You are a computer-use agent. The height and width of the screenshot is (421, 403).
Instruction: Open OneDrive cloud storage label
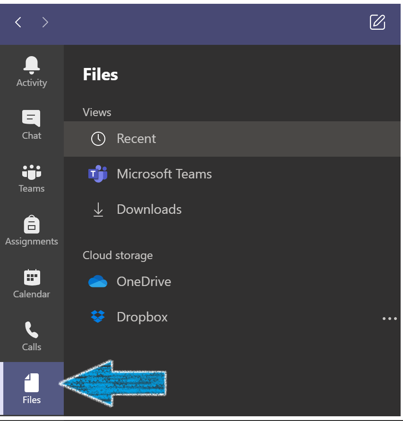coord(144,282)
